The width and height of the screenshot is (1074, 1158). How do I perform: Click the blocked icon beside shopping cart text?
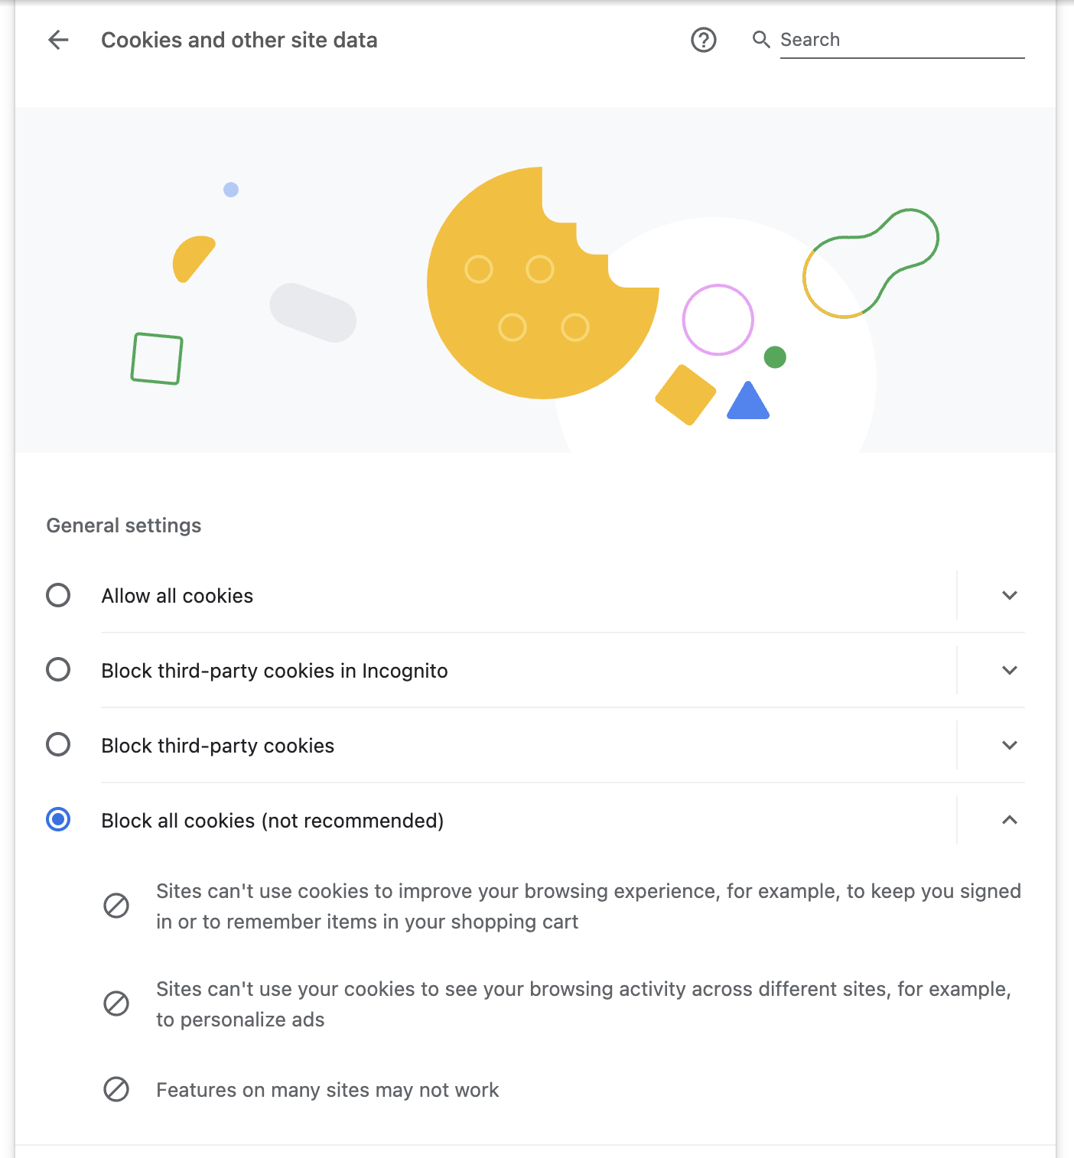pos(116,906)
